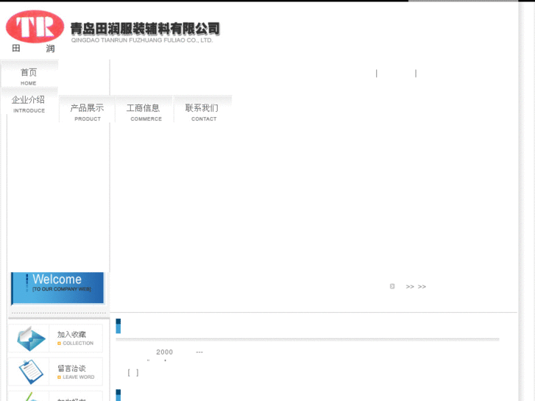Click the first >> link

click(x=410, y=287)
